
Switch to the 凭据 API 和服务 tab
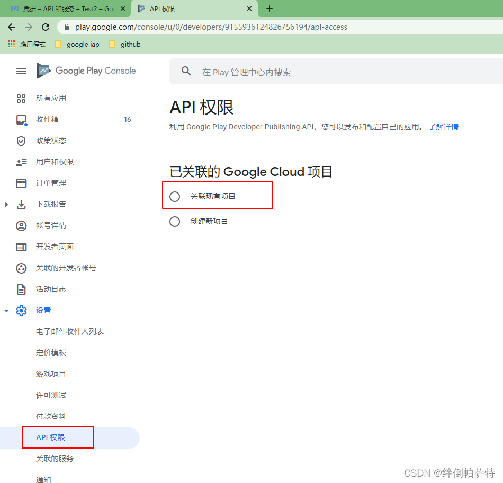click(x=66, y=8)
